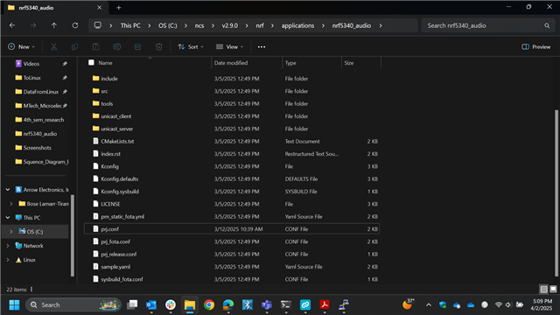The height and width of the screenshot is (315, 560).
Task: Click the navigation pane scrollbar
Action: point(73,235)
